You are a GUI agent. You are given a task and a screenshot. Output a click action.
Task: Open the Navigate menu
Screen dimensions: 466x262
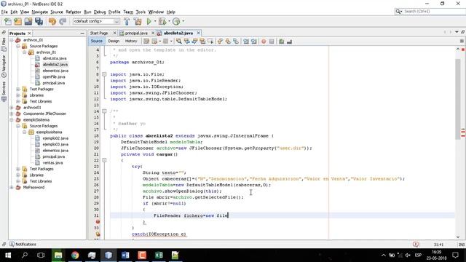coord(40,12)
